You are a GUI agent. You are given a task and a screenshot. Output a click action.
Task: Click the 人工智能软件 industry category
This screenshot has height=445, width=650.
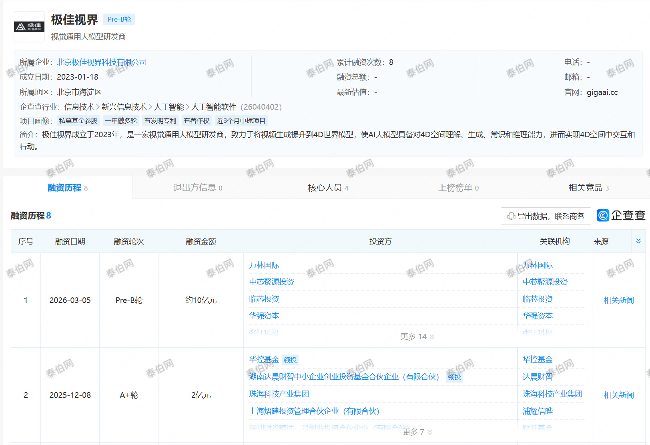click(214, 107)
